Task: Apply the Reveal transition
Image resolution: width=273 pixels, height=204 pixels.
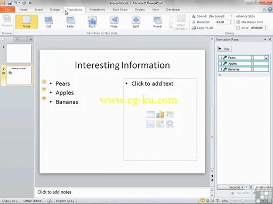Action: (x=158, y=22)
